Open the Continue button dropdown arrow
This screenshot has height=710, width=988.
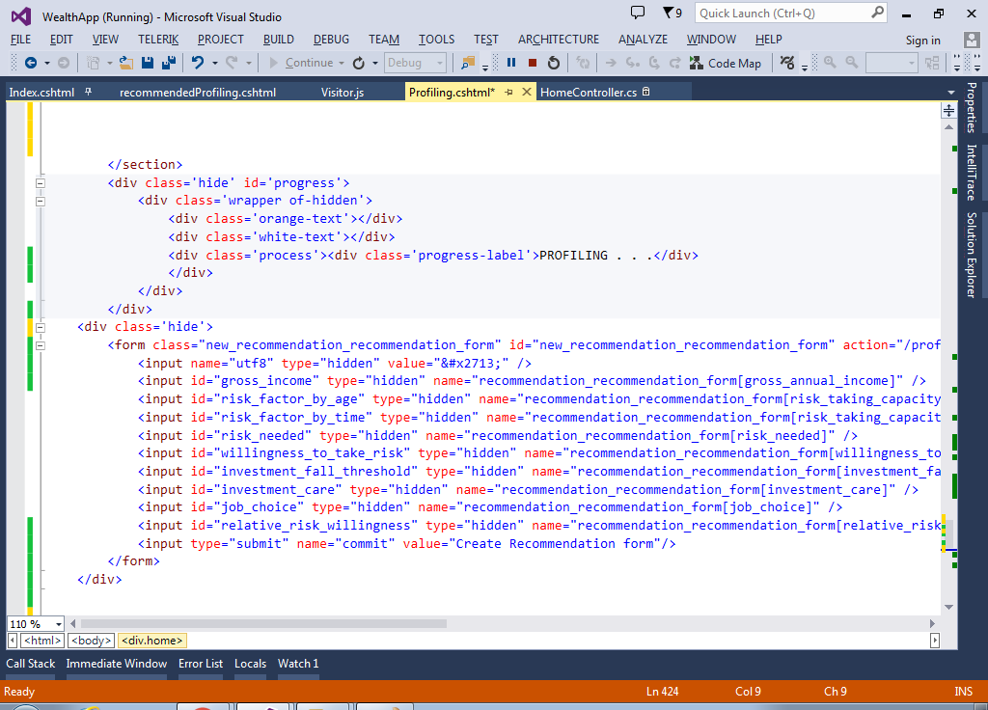click(x=342, y=63)
